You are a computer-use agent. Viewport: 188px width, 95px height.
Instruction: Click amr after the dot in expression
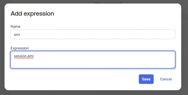pos(31,56)
